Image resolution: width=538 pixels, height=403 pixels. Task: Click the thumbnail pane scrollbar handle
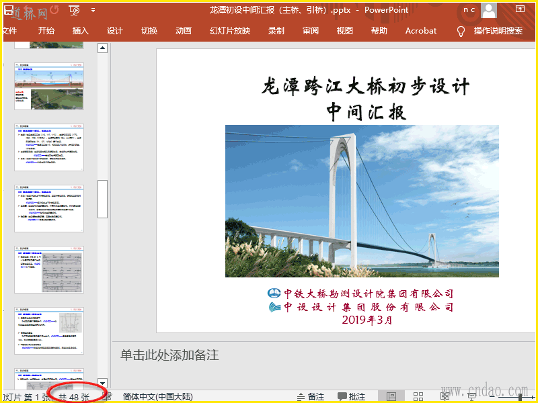coord(103,199)
